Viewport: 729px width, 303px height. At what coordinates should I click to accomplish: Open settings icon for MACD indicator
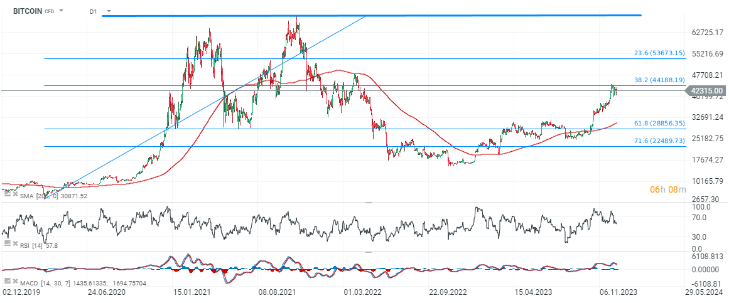7,281
